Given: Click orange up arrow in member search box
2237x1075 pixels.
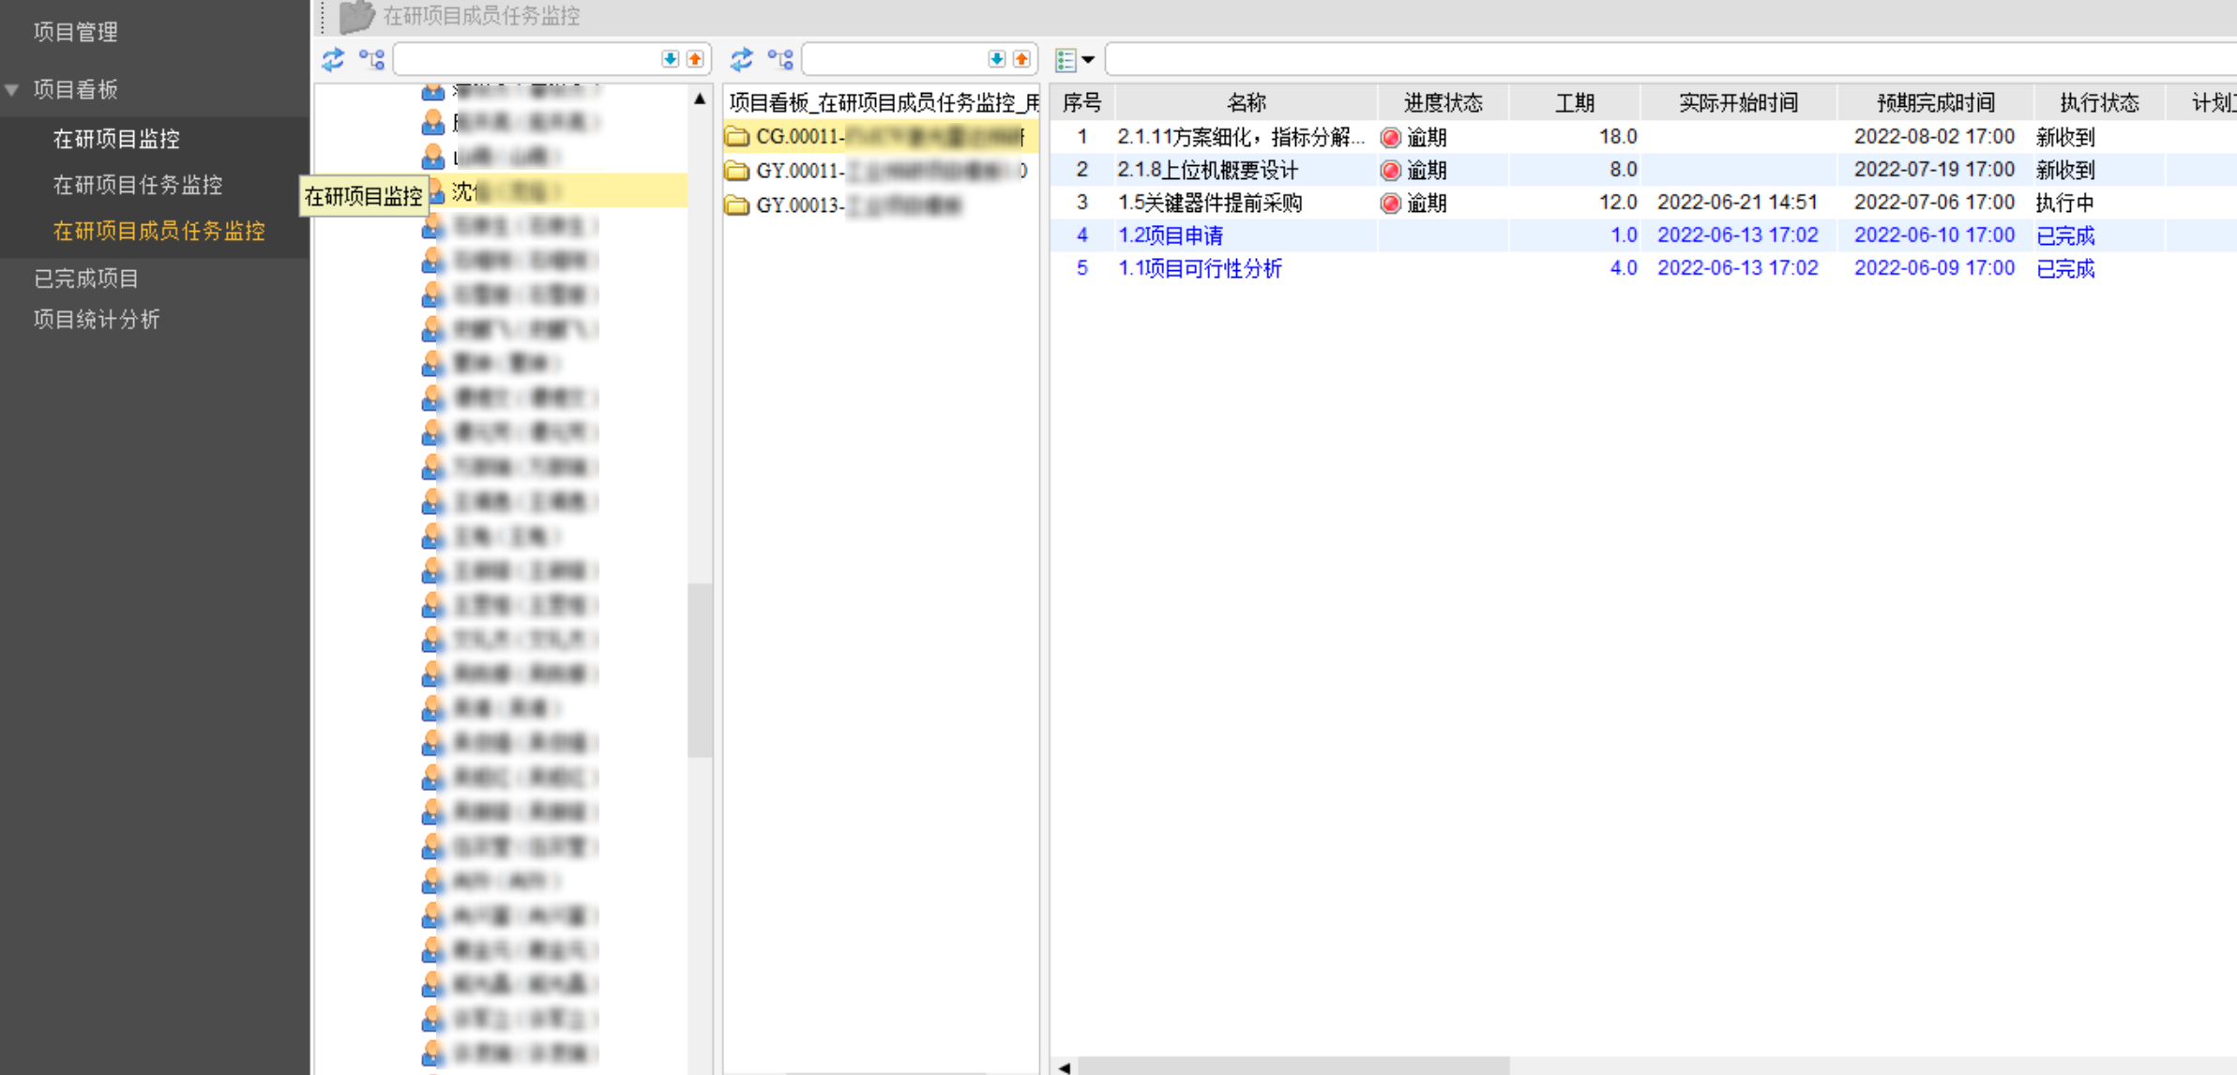Looking at the screenshot, I should point(695,59).
